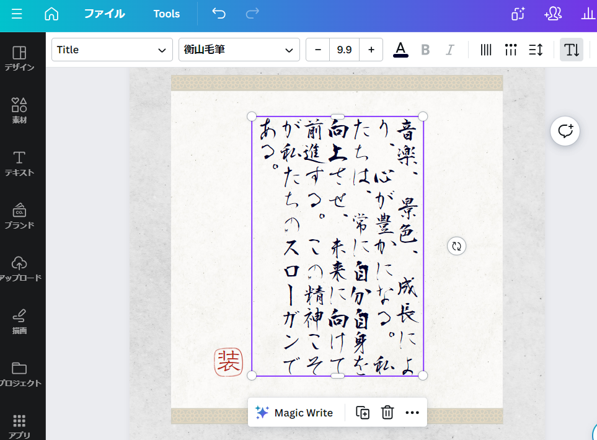Open the Tools menu
This screenshot has width=597, height=440.
(166, 13)
